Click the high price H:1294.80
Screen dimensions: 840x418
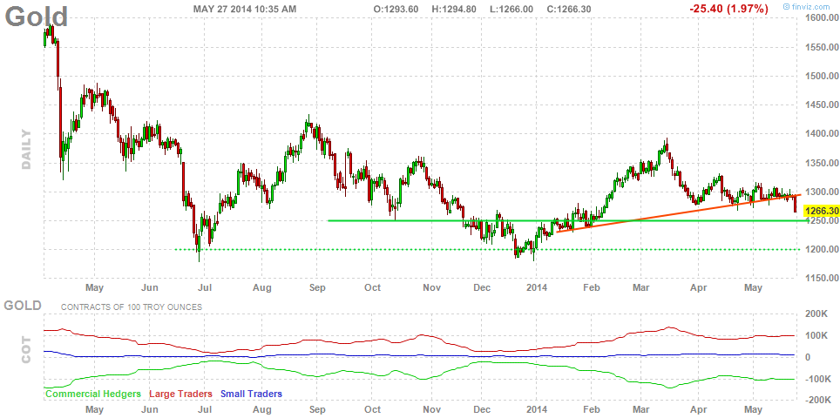point(453,9)
